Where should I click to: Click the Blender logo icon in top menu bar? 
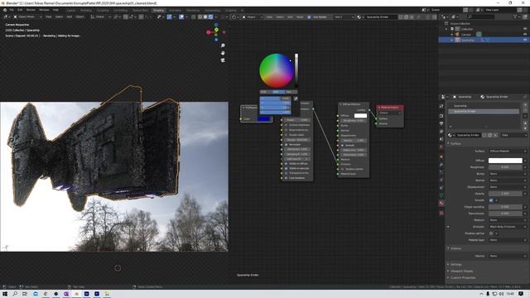pos(5,10)
